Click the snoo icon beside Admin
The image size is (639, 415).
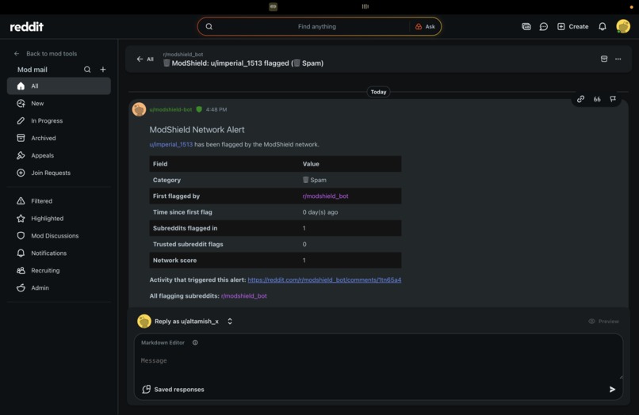tap(21, 287)
